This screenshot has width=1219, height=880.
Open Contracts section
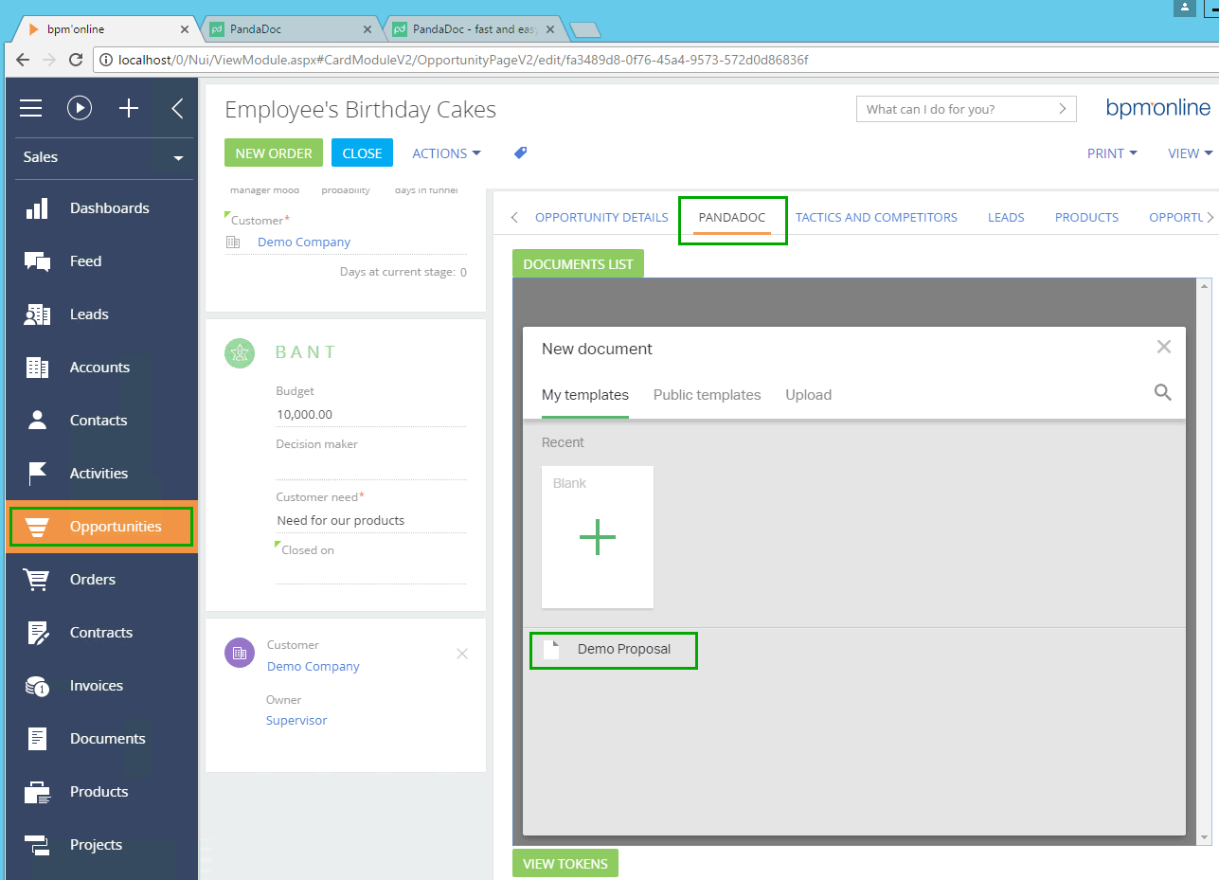pos(101,633)
